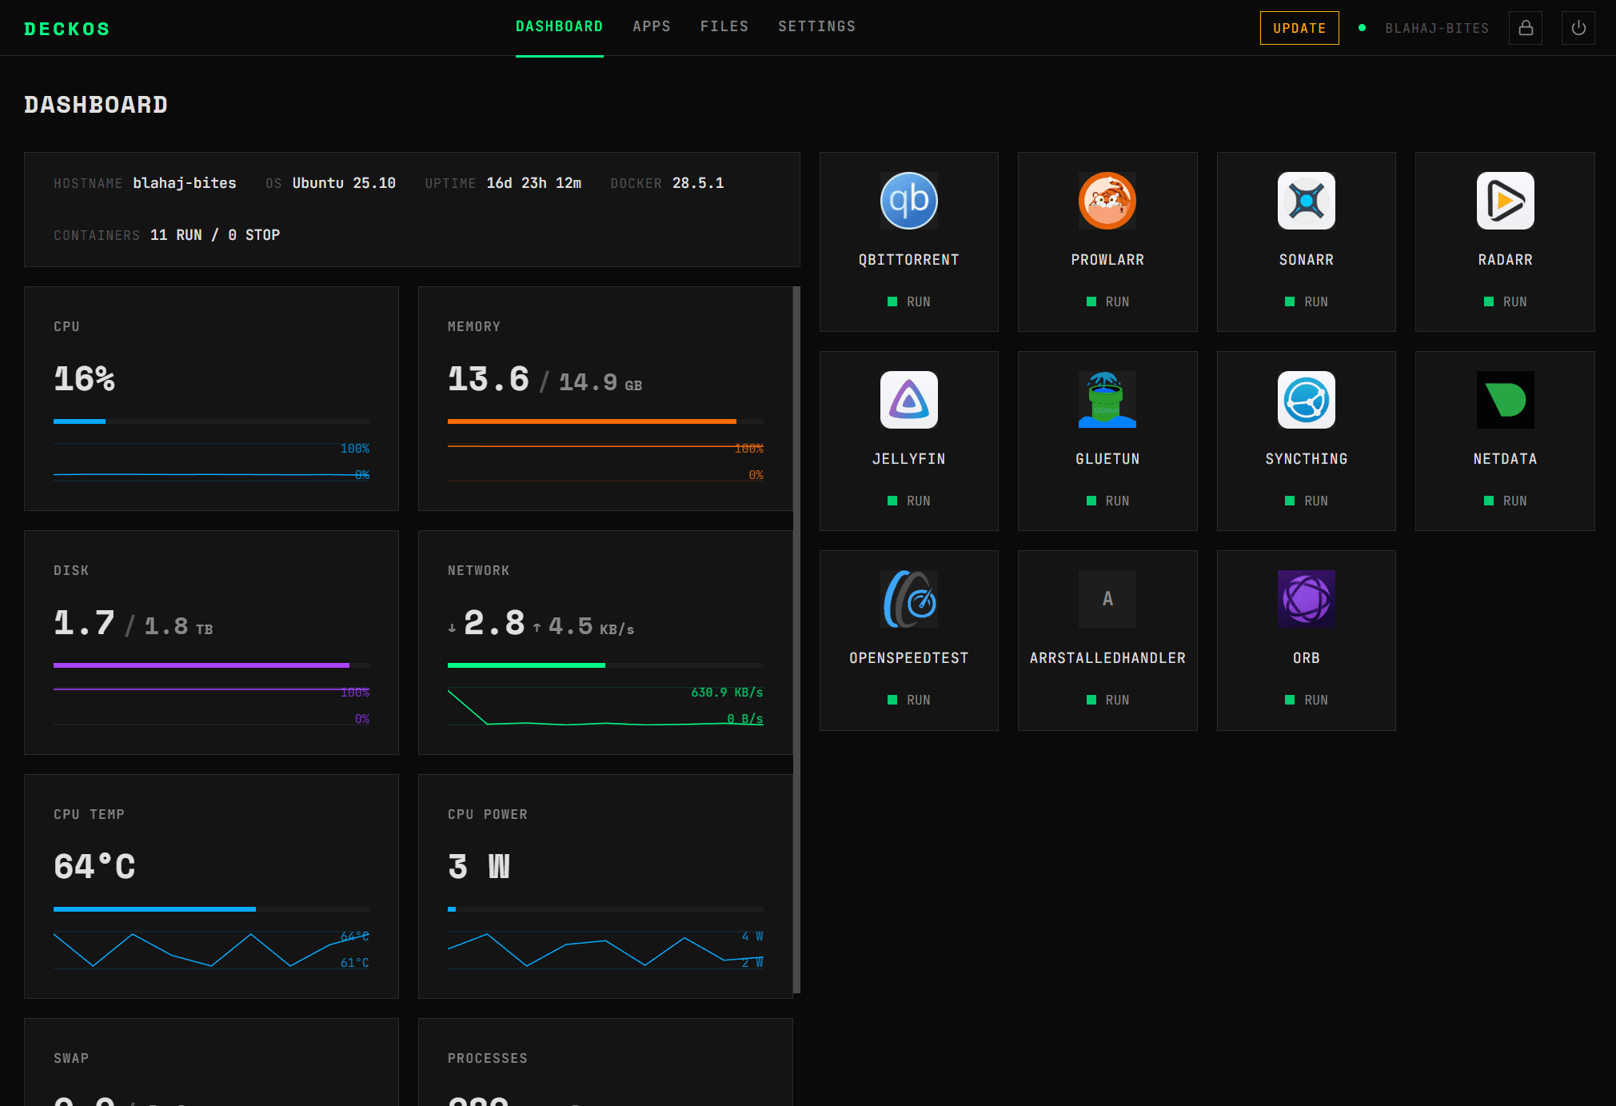Click the CPU Temp history graph
The image size is (1616, 1106).
pos(211,950)
